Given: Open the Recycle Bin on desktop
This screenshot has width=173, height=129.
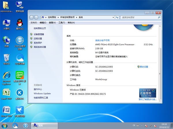Looking at the screenshot, I should pyautogui.click(x=7, y=58).
